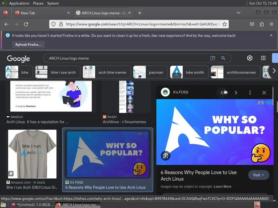Open Google quick settings gear
Image resolution: width=278 pixels, height=208 pixels.
(x=250, y=58)
